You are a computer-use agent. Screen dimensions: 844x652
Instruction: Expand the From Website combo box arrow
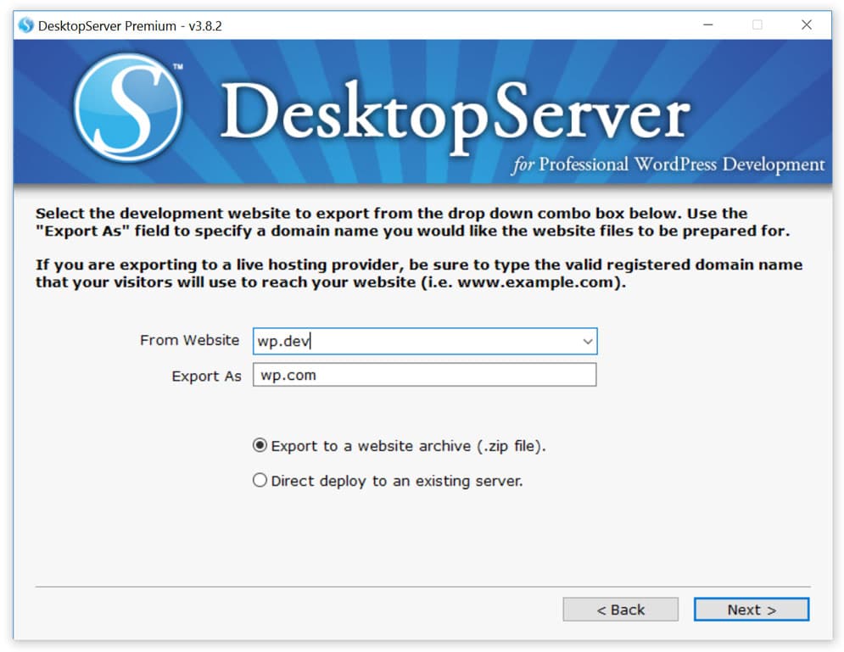tap(588, 341)
